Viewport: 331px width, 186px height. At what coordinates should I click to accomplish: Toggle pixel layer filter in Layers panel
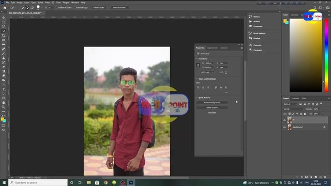click(300, 104)
